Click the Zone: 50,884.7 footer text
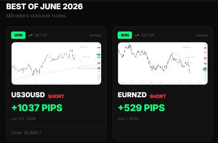This screenshot has width=218, height=143. tap(26, 133)
